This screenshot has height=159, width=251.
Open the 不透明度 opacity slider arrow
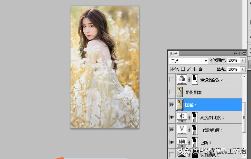coord(243,61)
